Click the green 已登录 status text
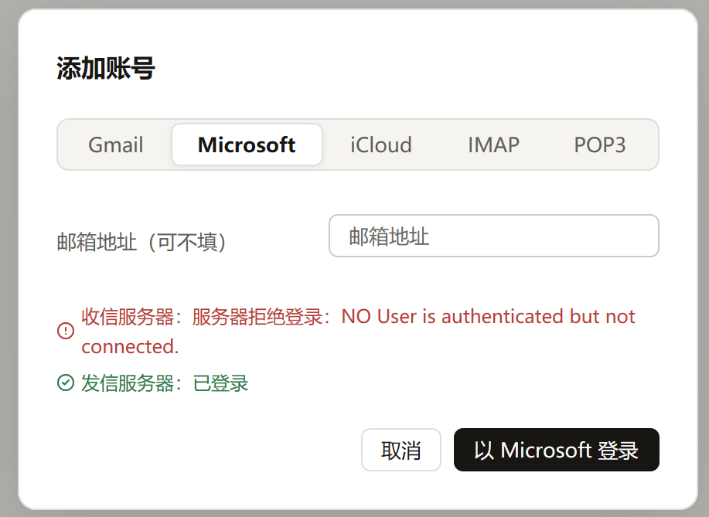The height and width of the screenshot is (517, 709). (220, 383)
